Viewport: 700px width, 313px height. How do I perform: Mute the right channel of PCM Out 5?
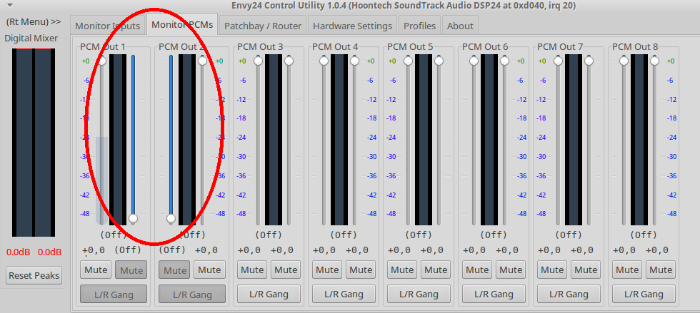point(436,270)
